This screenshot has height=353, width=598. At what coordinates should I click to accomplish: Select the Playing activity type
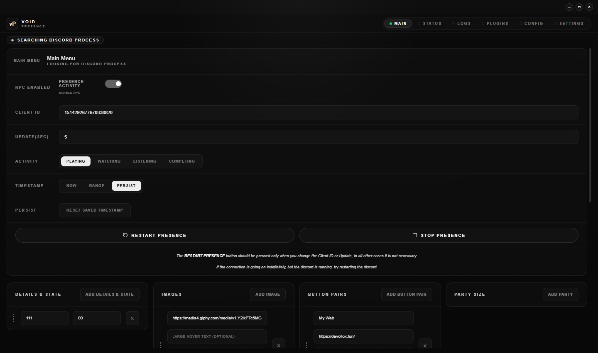point(76,161)
